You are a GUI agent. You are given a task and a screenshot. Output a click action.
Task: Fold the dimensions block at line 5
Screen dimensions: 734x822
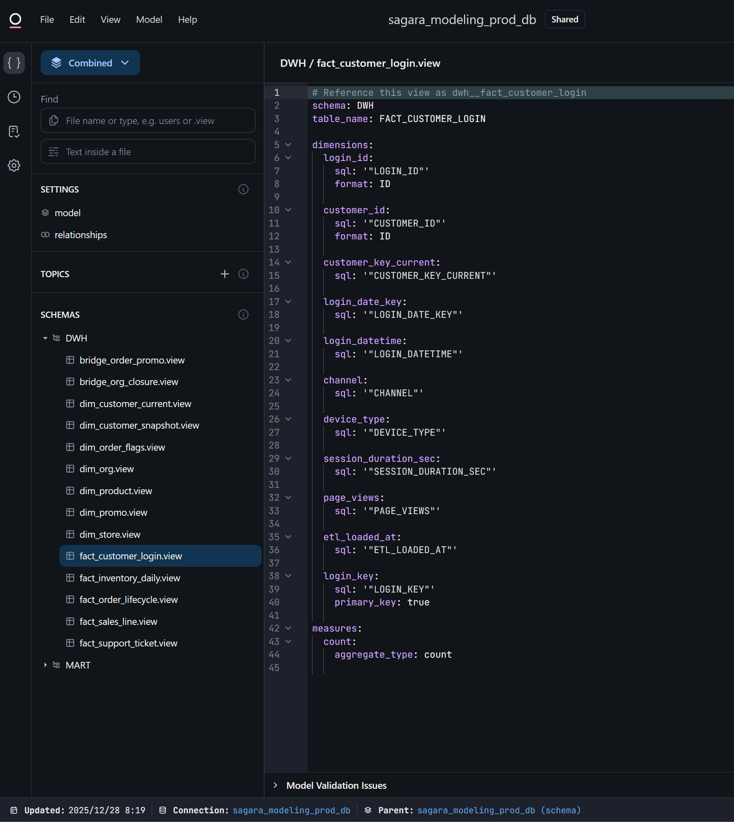pos(288,145)
